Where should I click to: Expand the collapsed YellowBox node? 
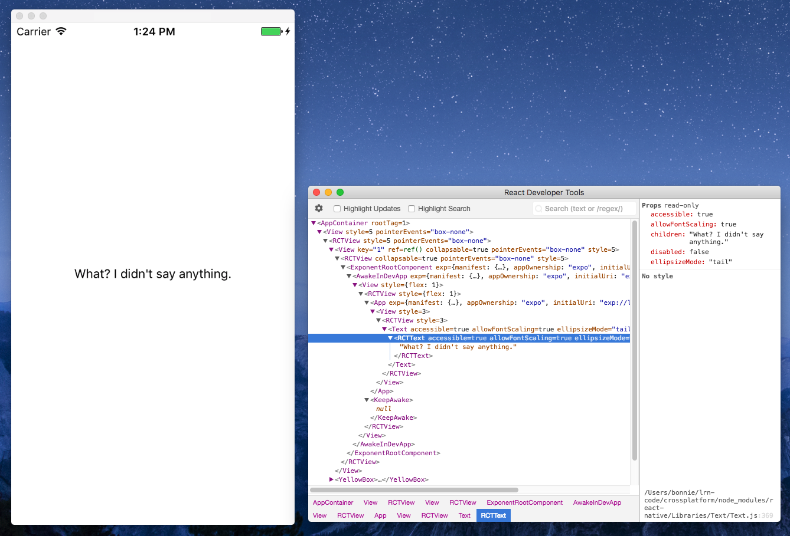(x=331, y=479)
